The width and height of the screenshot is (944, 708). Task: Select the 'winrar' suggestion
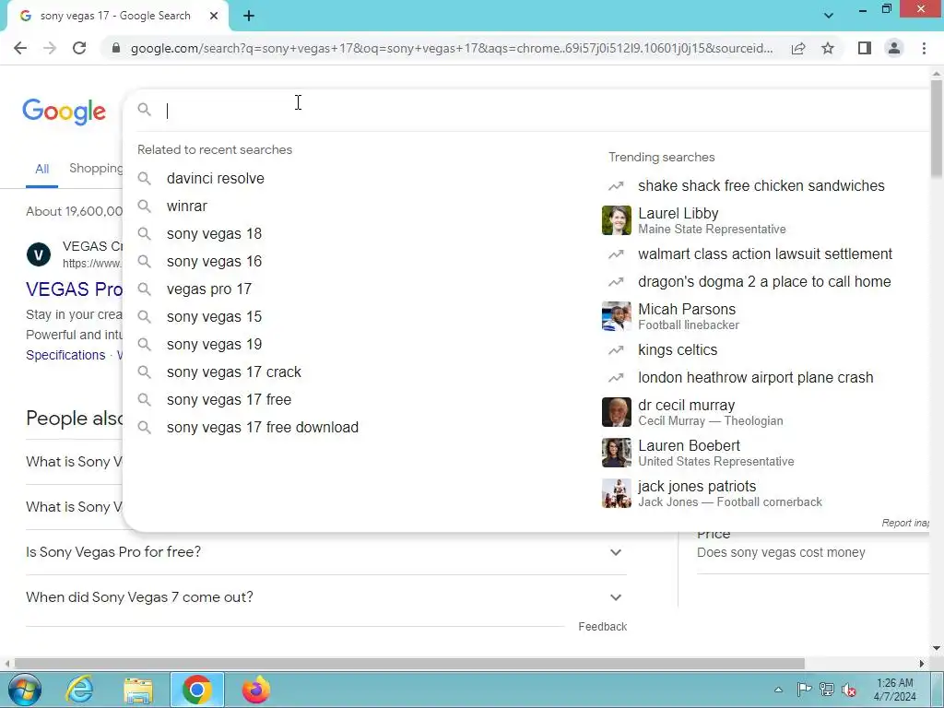tap(186, 206)
